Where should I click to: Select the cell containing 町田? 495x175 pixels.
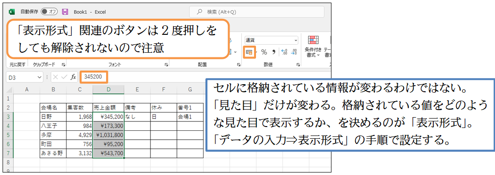pyautogui.click(x=53, y=144)
